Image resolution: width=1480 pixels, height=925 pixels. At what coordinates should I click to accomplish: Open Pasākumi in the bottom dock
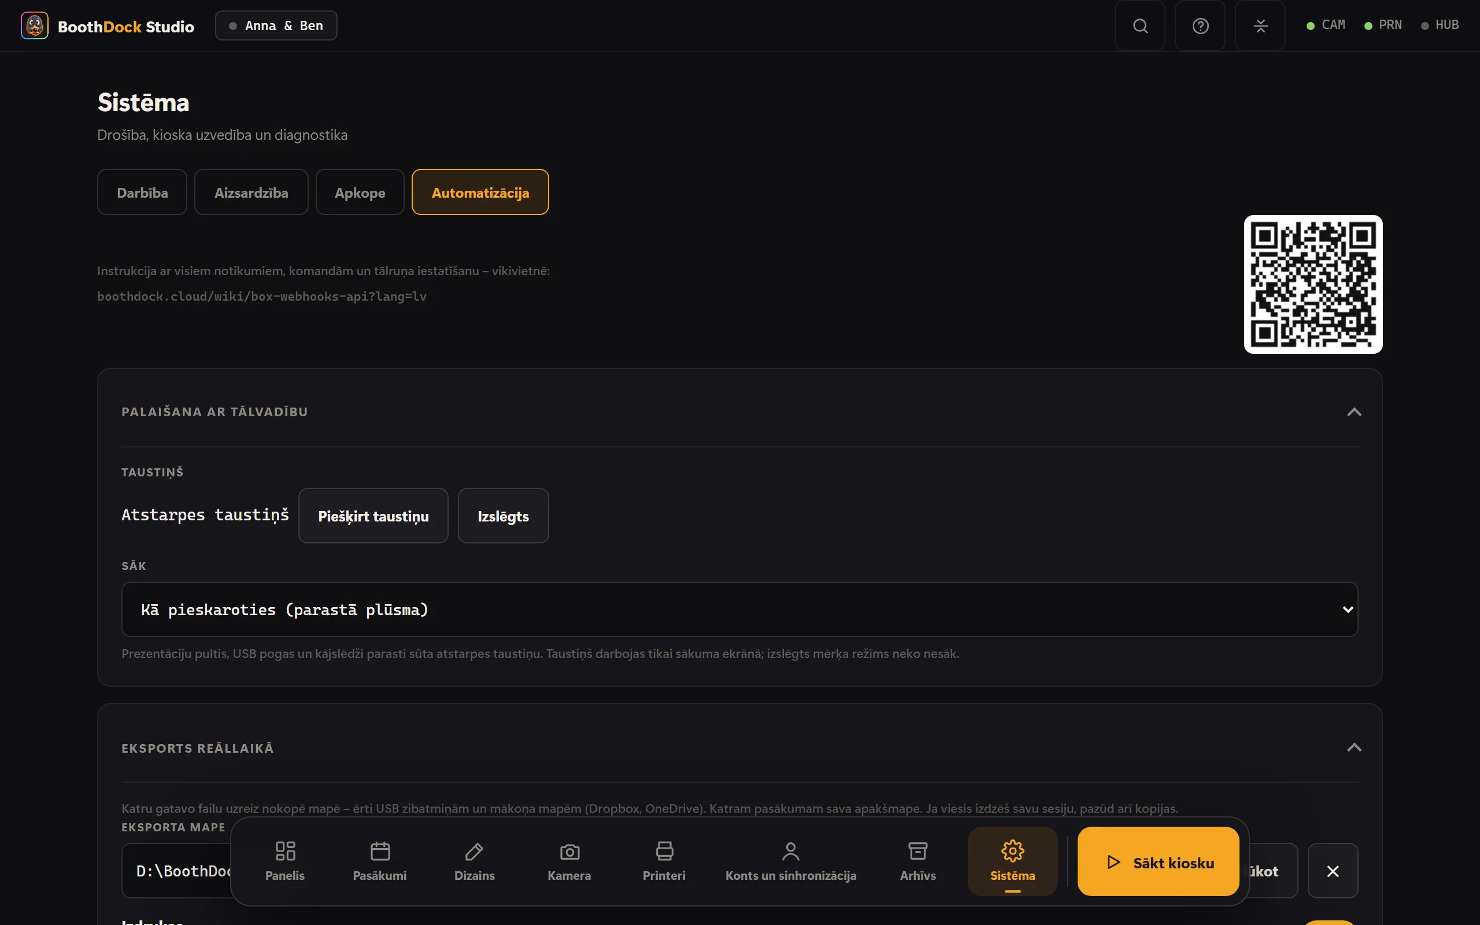pyautogui.click(x=380, y=861)
